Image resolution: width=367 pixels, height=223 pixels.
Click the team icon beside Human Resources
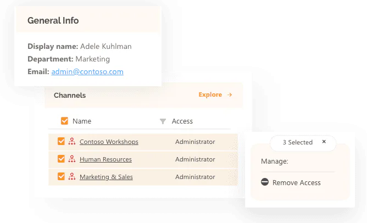coord(72,159)
